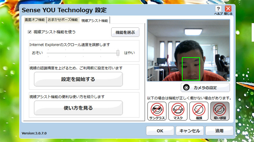Viewport: 254px width, 142px height.
Task: Open 機能を選ぶ button
Action: coord(125,32)
